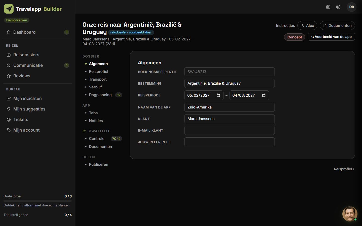Expand the Voorbeeld van de app panel
This screenshot has height=226, width=362.
331,37
